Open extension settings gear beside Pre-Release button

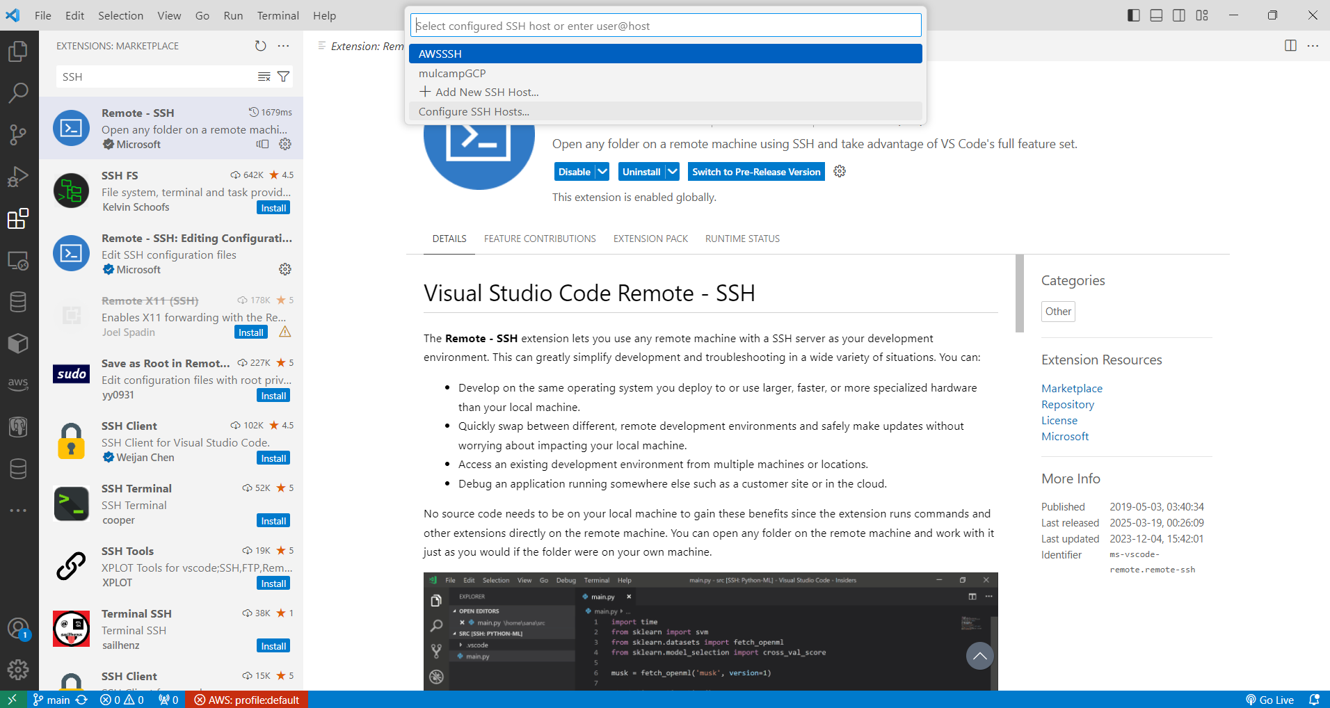840,171
